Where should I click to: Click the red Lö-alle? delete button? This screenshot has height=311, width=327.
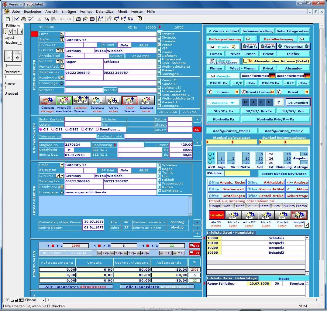tap(217, 215)
